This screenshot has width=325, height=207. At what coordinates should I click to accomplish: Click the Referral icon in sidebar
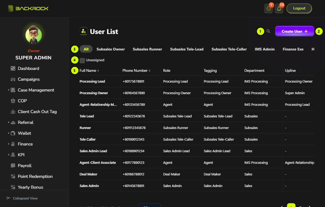coord(13,123)
